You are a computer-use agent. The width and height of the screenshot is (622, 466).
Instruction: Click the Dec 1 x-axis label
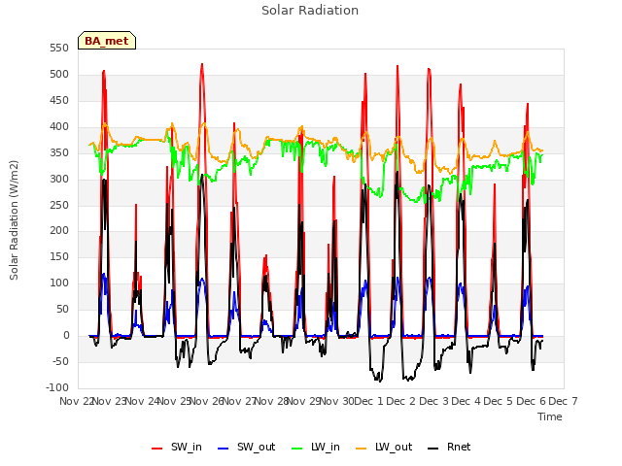coord(368,401)
